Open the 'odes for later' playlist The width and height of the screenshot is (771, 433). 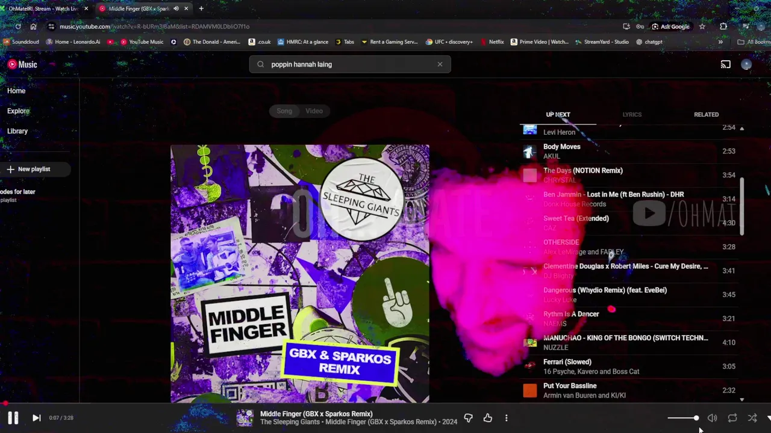point(18,195)
